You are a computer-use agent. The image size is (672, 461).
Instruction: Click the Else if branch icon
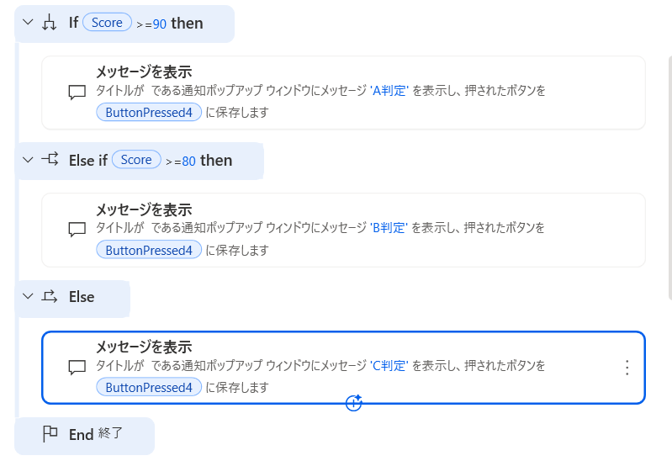tap(50, 160)
